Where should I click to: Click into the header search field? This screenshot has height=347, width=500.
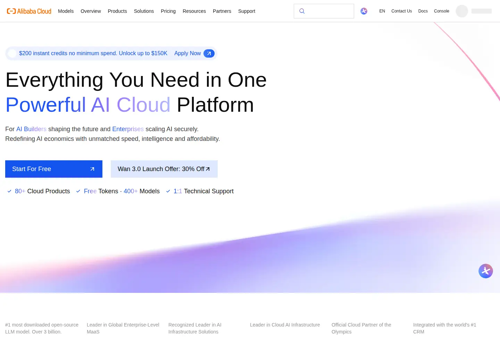[x=324, y=11]
